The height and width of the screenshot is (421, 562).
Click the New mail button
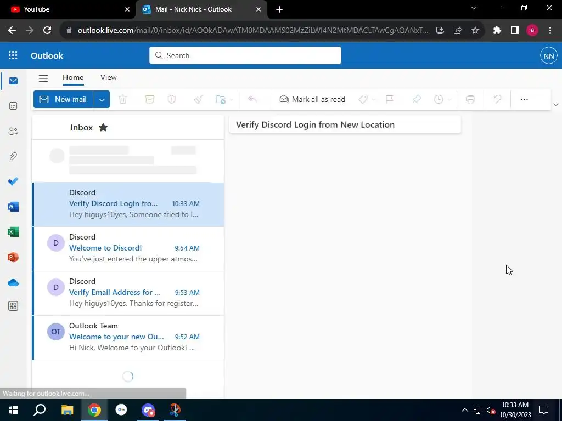tap(64, 100)
